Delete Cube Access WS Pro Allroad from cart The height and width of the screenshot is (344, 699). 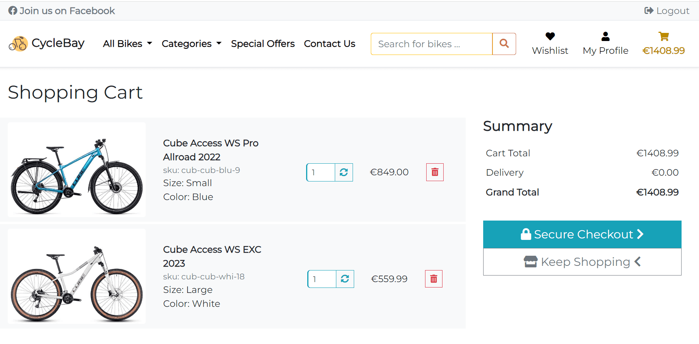435,172
